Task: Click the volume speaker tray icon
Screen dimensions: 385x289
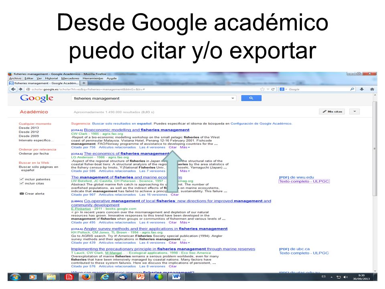Action: [345, 277]
